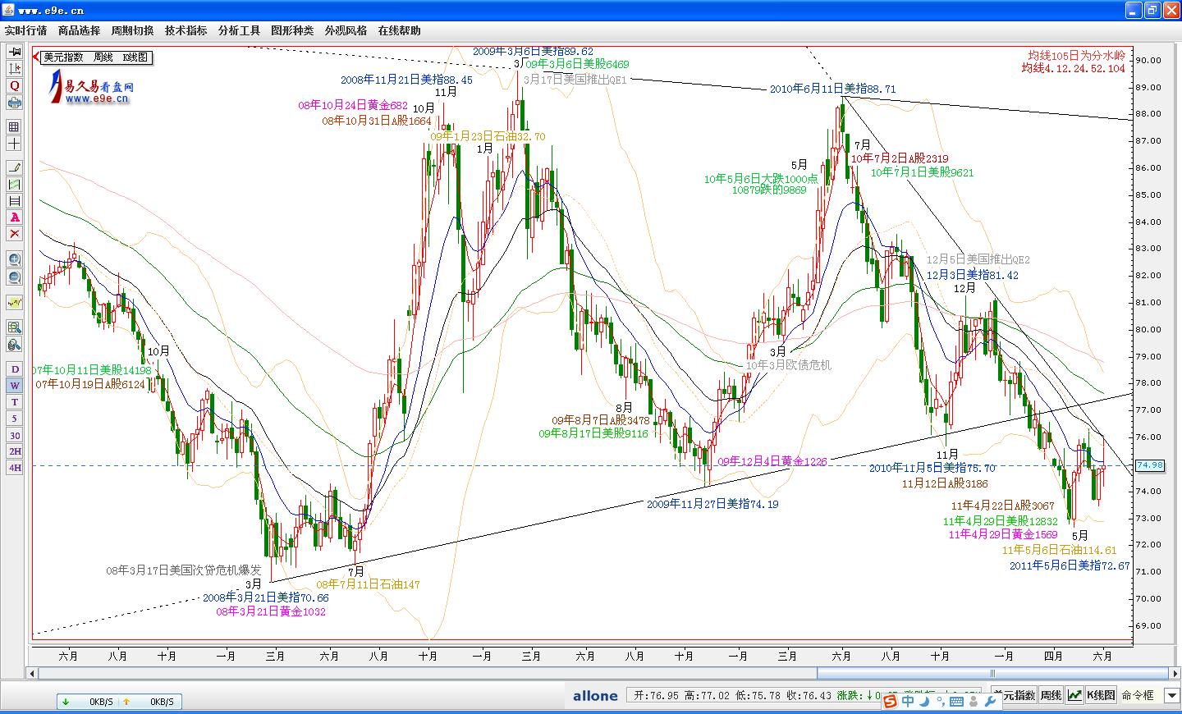Select the 4H period button
The height and width of the screenshot is (714, 1182).
(14, 468)
